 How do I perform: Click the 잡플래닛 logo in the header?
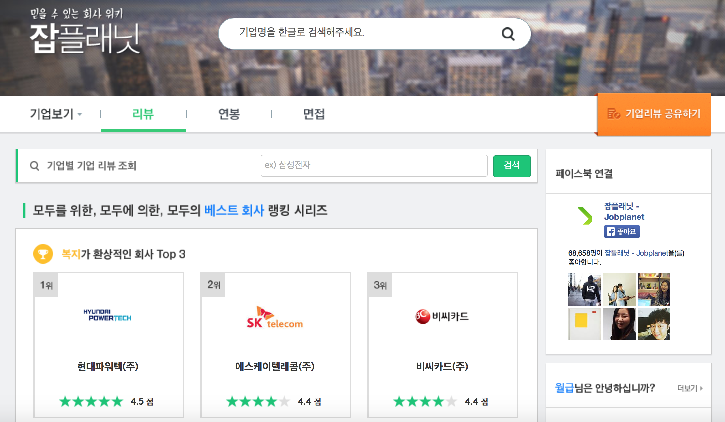pyautogui.click(x=85, y=38)
